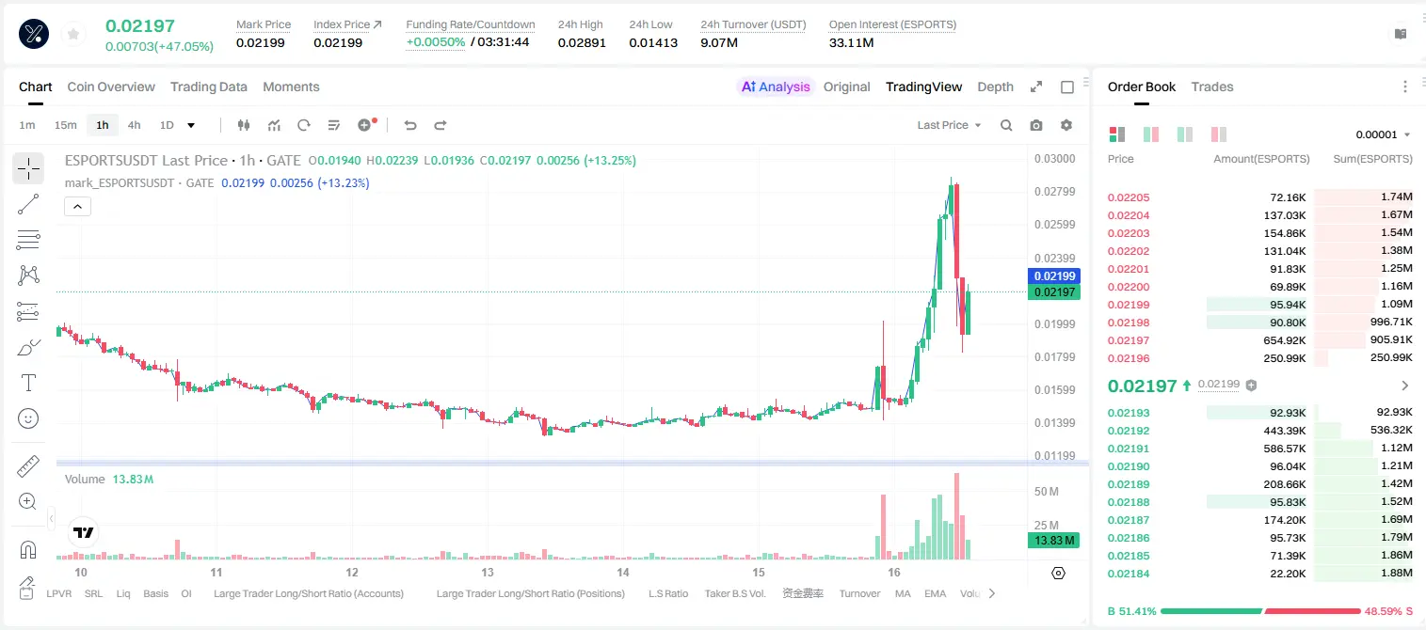The width and height of the screenshot is (1426, 630).
Task: Select the Order Book tab
Action: click(x=1142, y=87)
